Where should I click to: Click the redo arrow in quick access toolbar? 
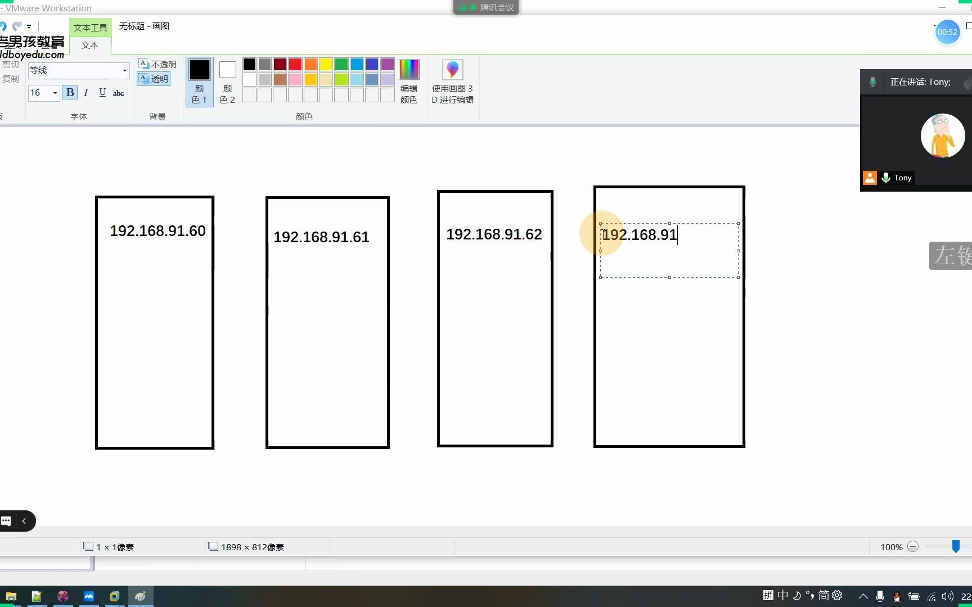point(17,26)
